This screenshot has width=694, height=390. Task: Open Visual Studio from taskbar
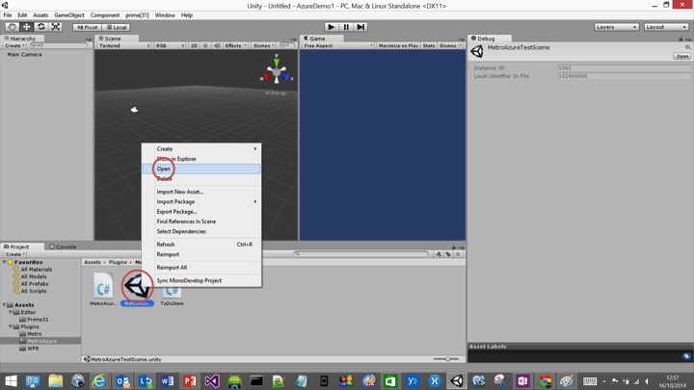coord(212,380)
